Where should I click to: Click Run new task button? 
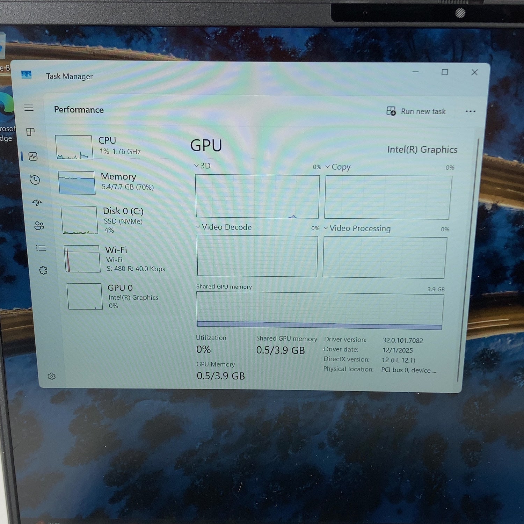pyautogui.click(x=416, y=111)
